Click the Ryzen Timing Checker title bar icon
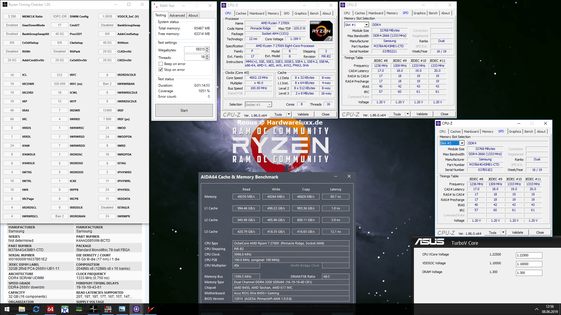Screen dimensions: 561x315 pyautogui.click(x=5, y=4)
